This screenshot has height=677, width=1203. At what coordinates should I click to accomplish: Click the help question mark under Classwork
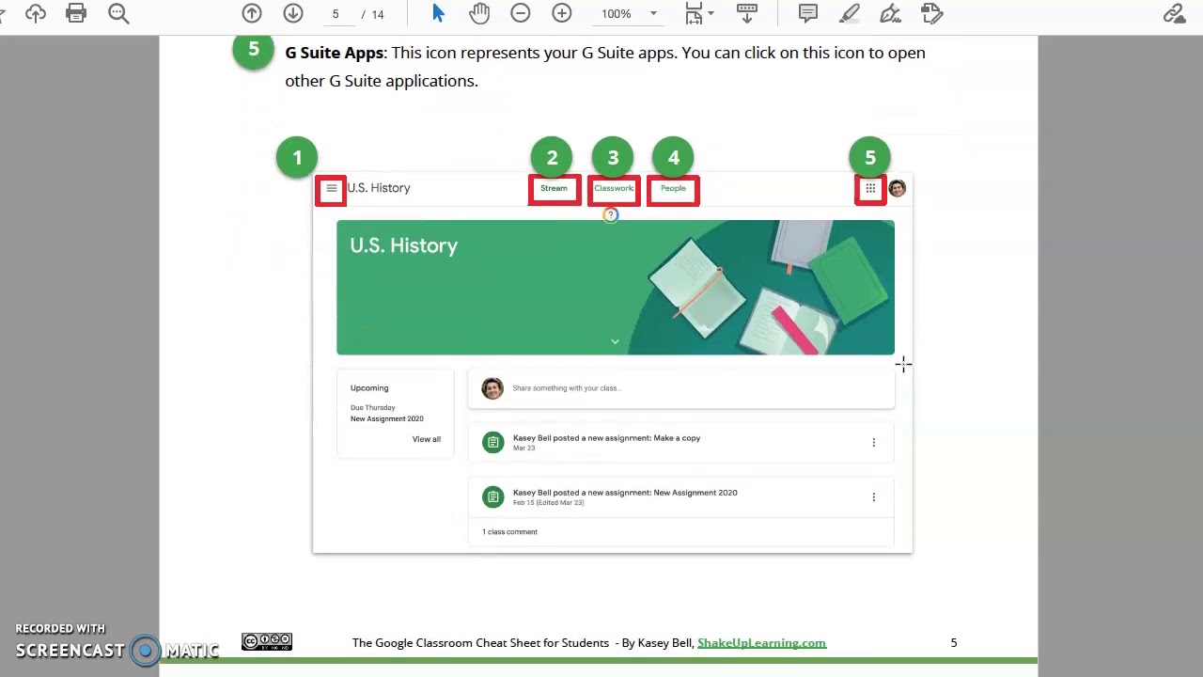tap(610, 215)
